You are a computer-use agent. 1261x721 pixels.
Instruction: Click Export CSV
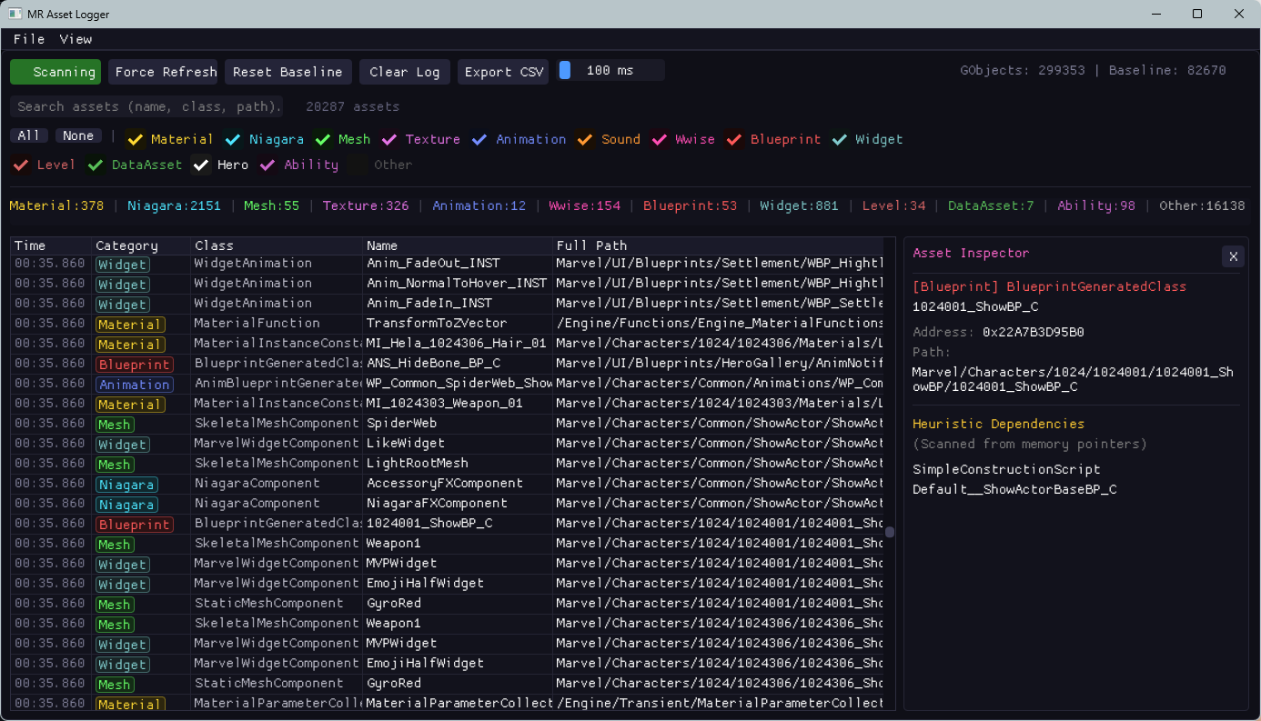pyautogui.click(x=502, y=72)
